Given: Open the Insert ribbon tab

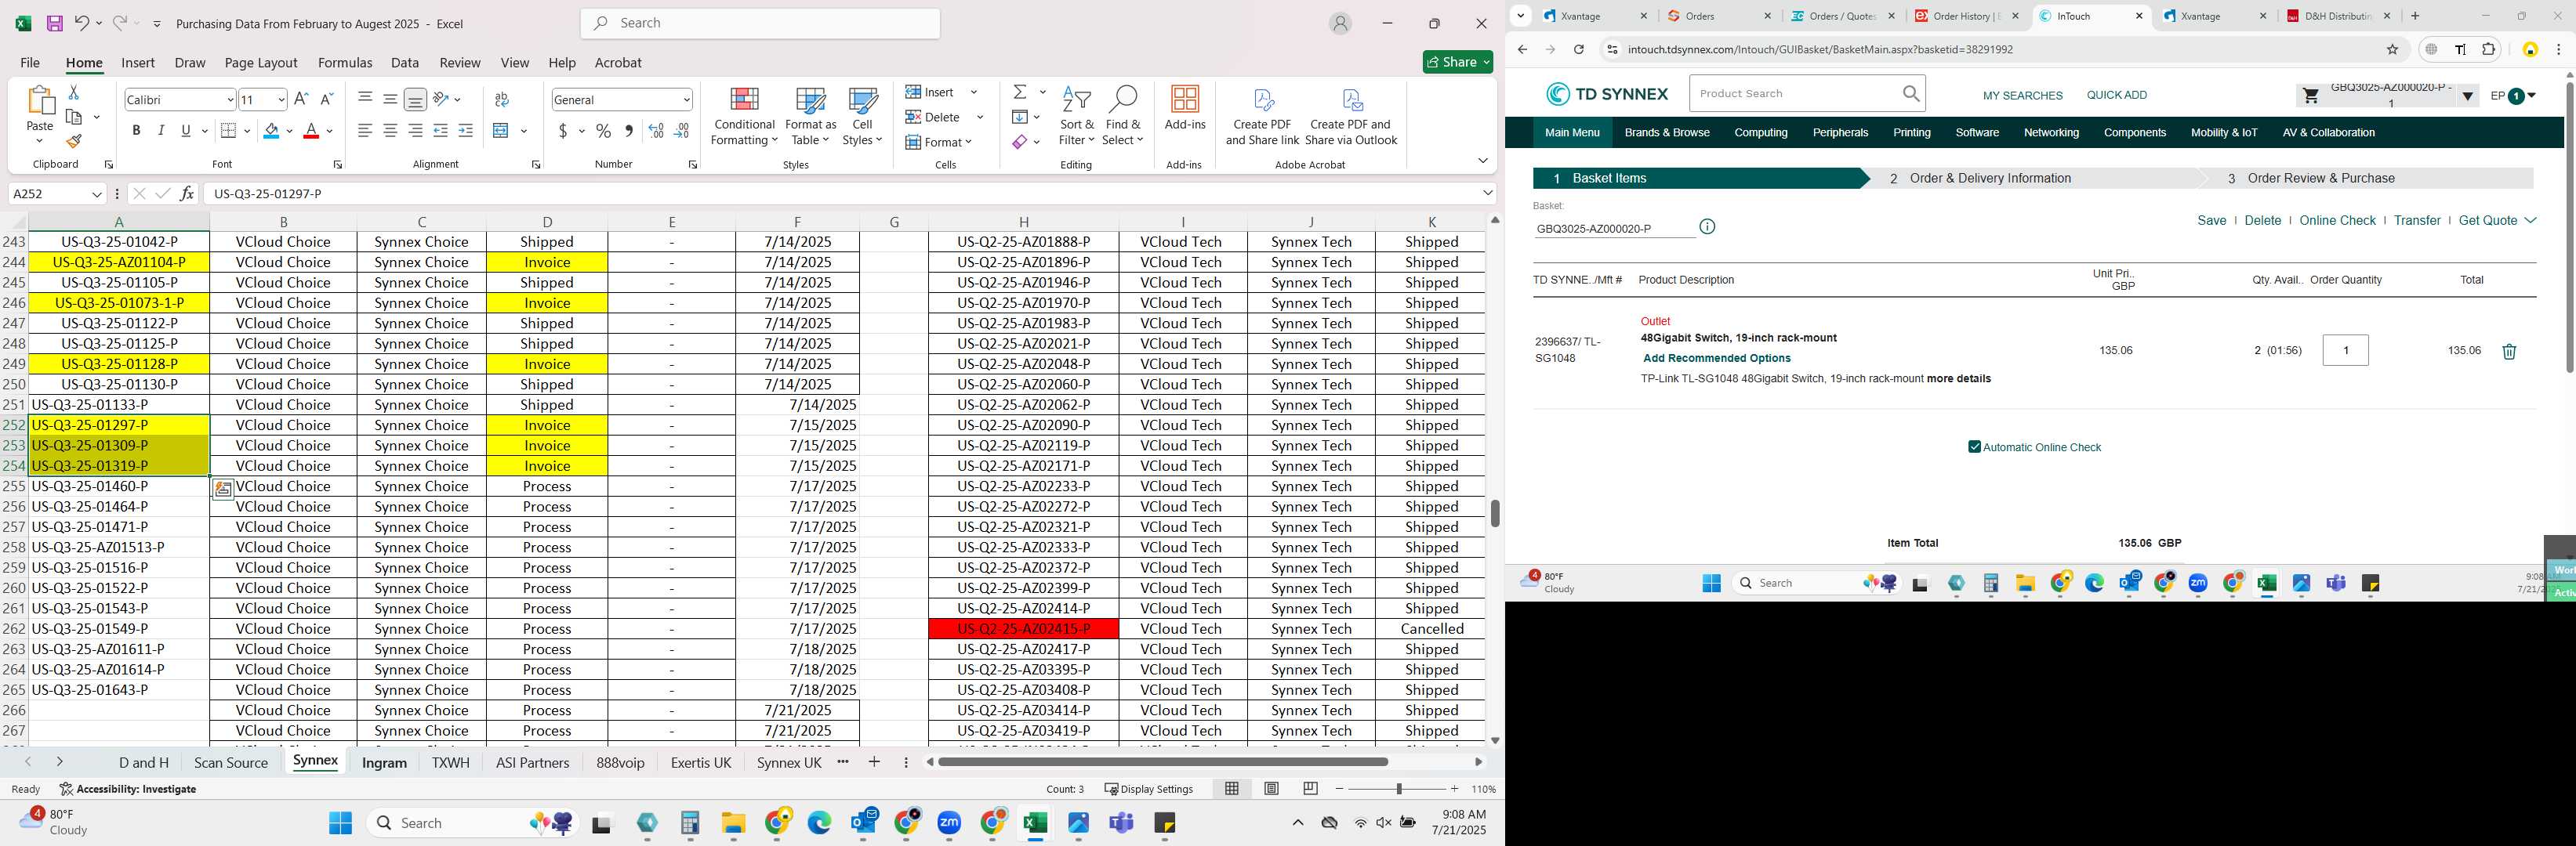Looking at the screenshot, I should [138, 62].
